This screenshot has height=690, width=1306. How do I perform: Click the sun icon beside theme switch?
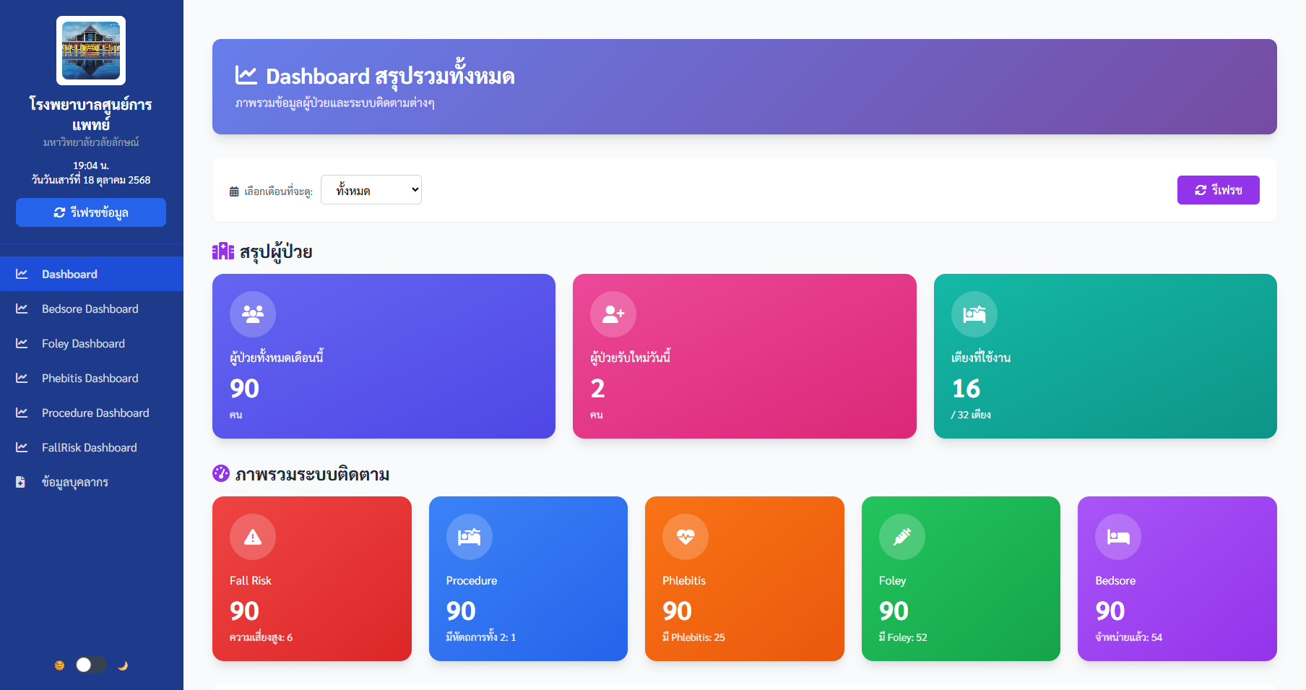pyautogui.click(x=59, y=665)
